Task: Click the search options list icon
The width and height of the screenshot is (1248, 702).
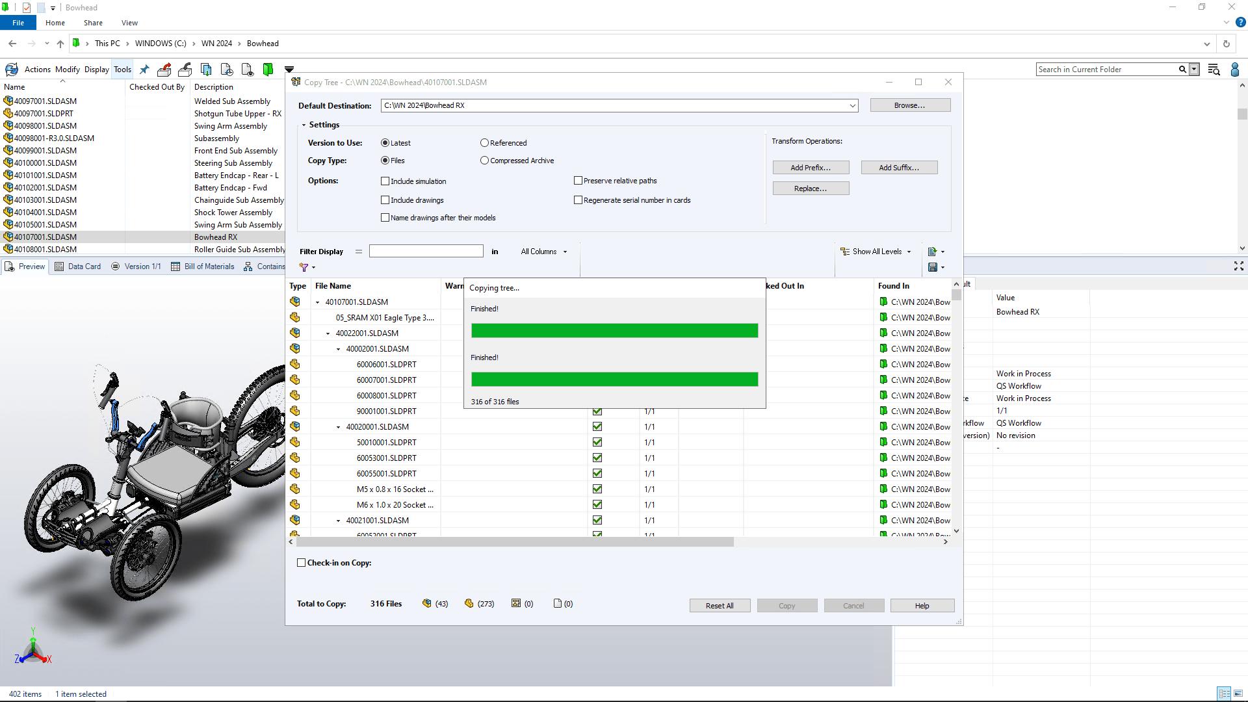Action: pos(1213,70)
